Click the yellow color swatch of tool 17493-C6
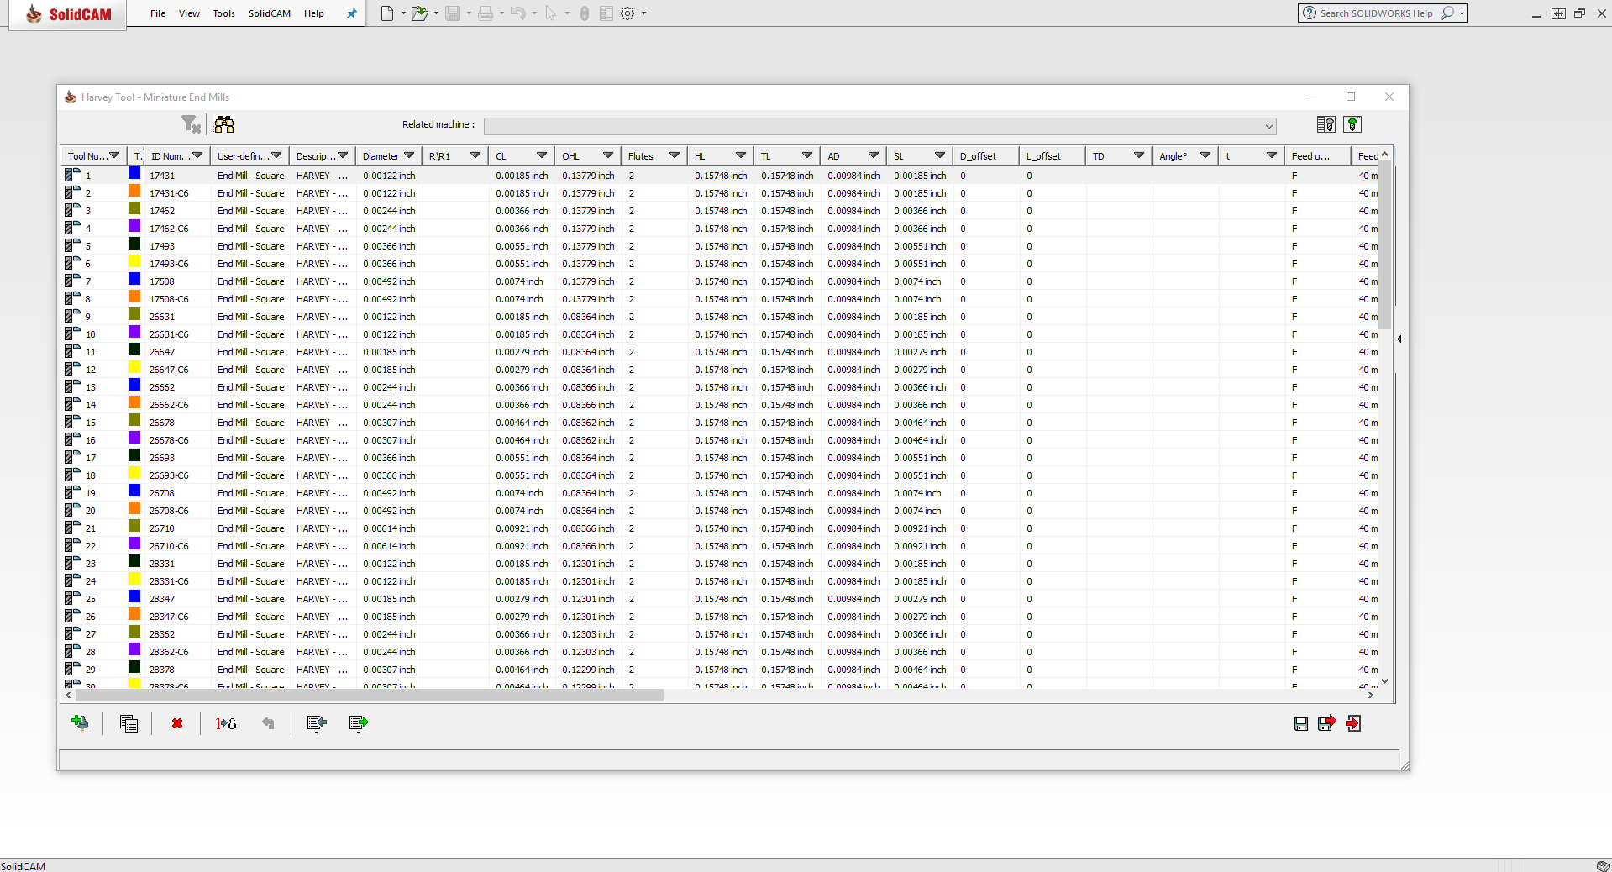 tap(134, 262)
